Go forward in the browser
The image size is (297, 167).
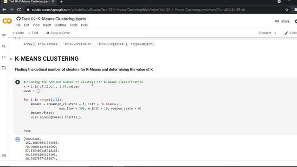pyautogui.click(x=12, y=9)
